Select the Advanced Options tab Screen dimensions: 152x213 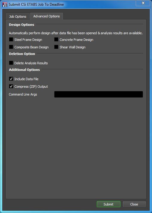(x=47, y=16)
